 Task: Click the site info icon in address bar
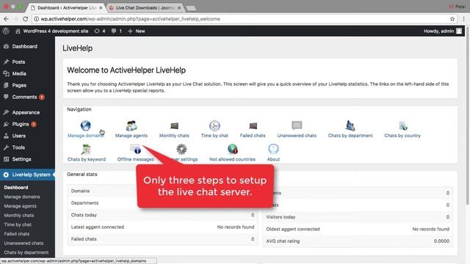[36, 19]
